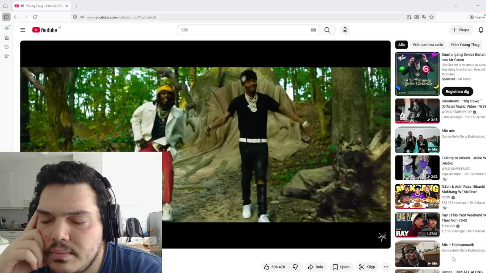Open Mix – Hiphopmusik thumbnail

tap(417, 254)
